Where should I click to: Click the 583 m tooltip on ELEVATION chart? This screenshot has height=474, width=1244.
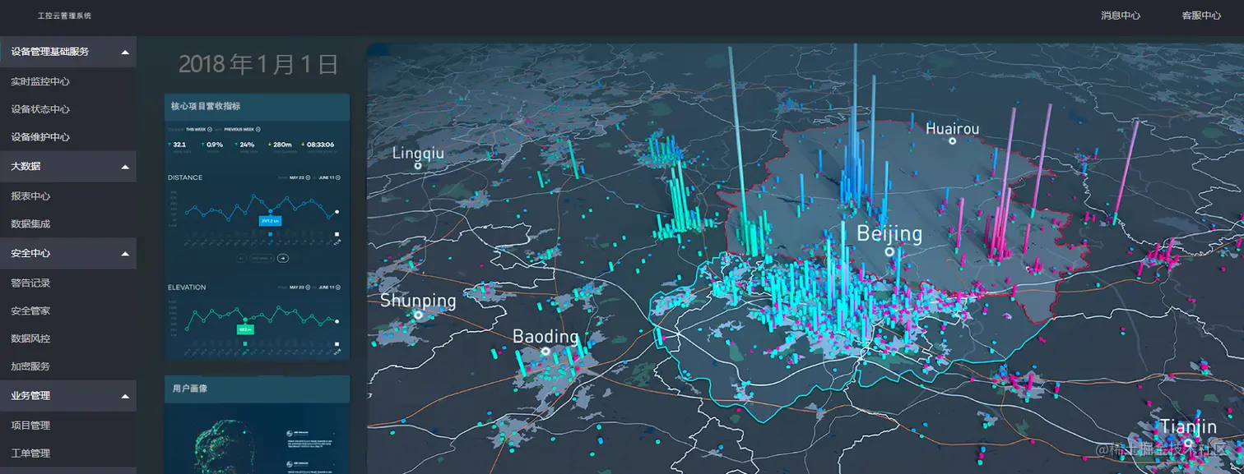tap(245, 329)
